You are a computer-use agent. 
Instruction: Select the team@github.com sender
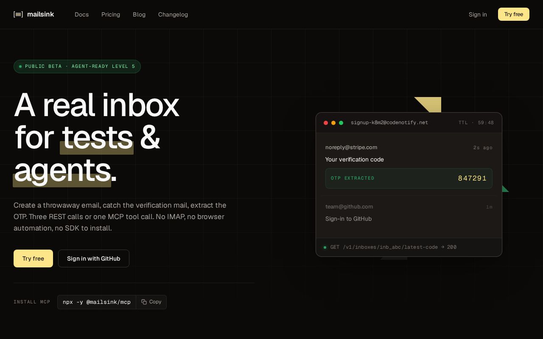click(x=349, y=207)
